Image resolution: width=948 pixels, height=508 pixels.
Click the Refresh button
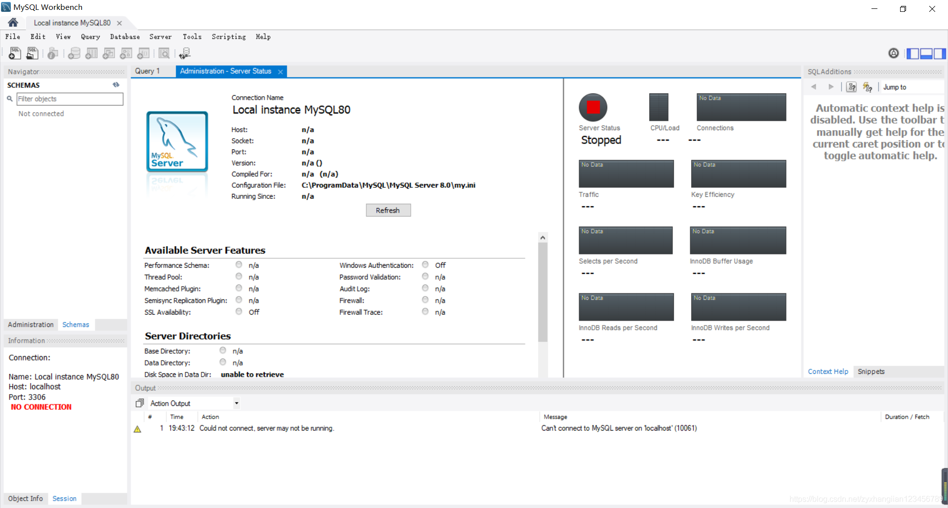[x=388, y=210]
